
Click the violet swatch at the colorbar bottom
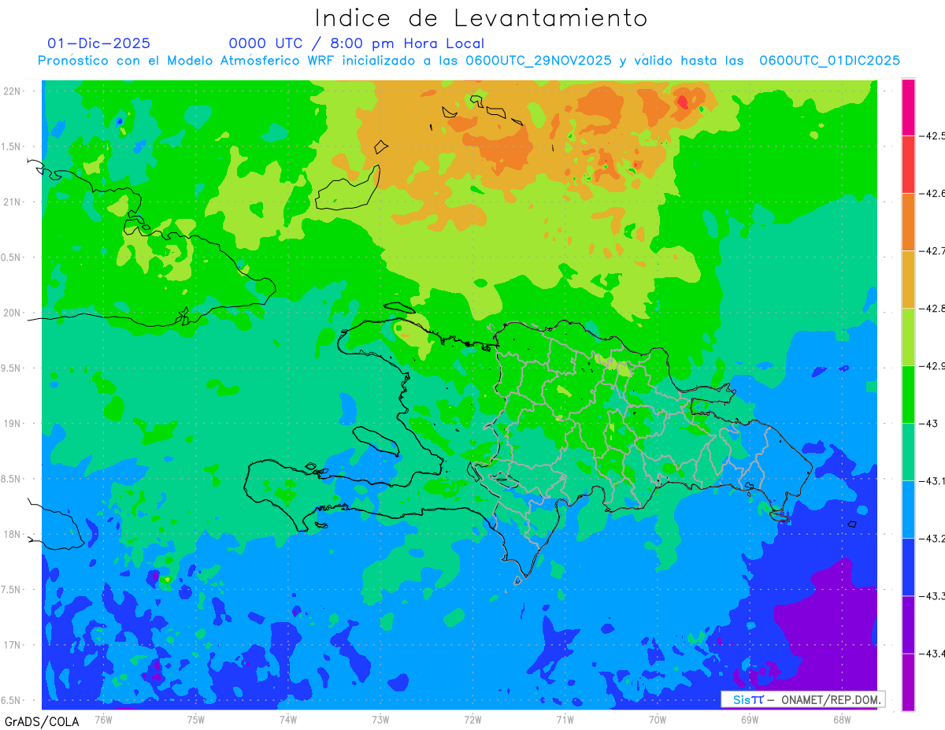tap(908, 682)
